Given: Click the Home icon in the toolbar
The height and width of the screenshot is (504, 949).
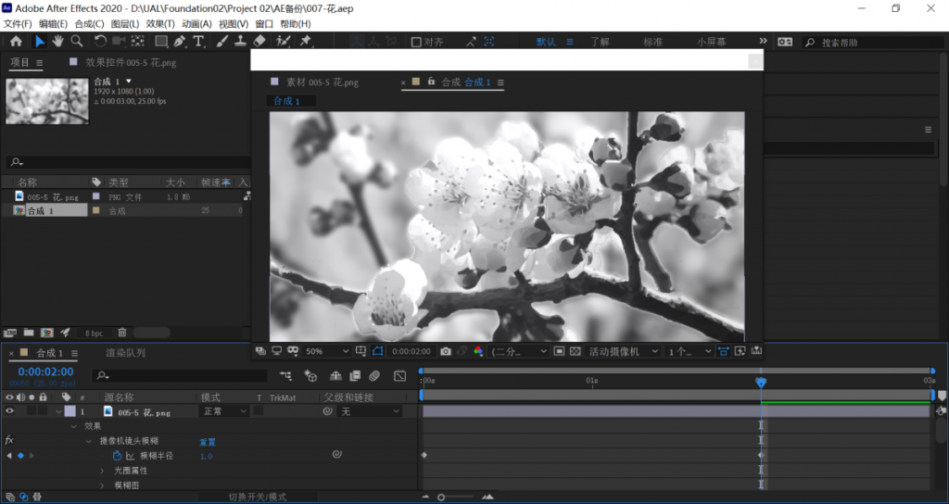Looking at the screenshot, I should pos(16,41).
